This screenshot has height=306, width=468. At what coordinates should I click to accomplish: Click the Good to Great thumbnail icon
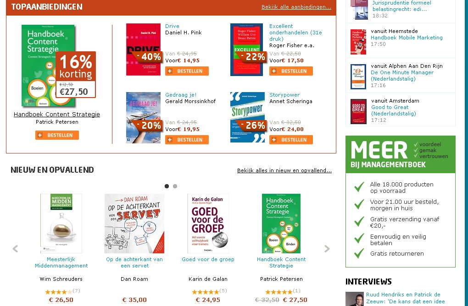pos(358,111)
